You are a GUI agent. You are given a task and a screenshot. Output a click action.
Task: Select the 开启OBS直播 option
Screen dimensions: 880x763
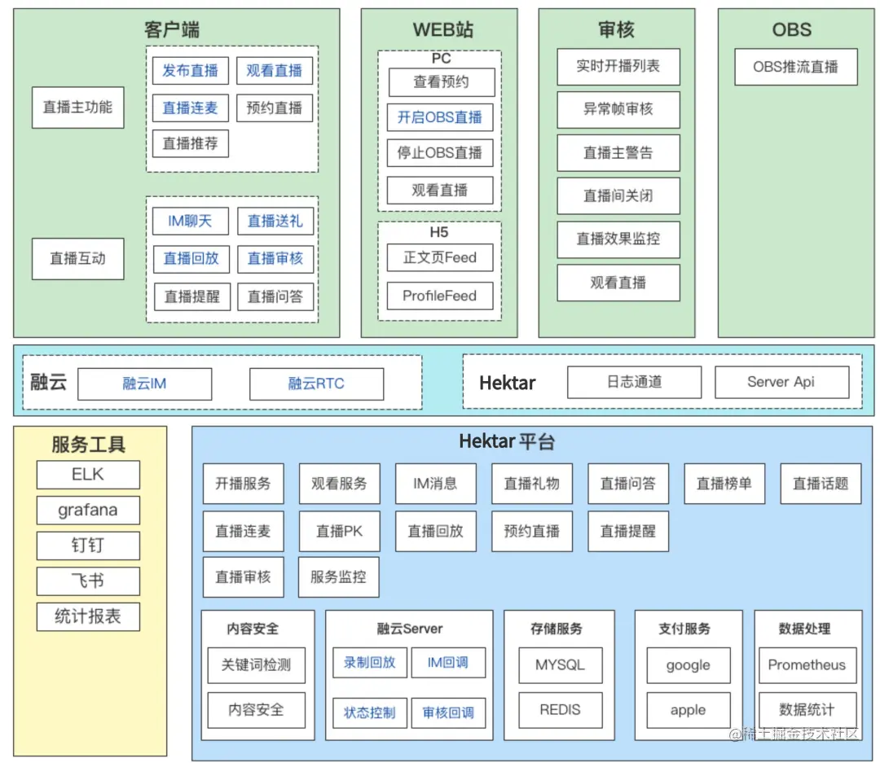click(x=439, y=117)
